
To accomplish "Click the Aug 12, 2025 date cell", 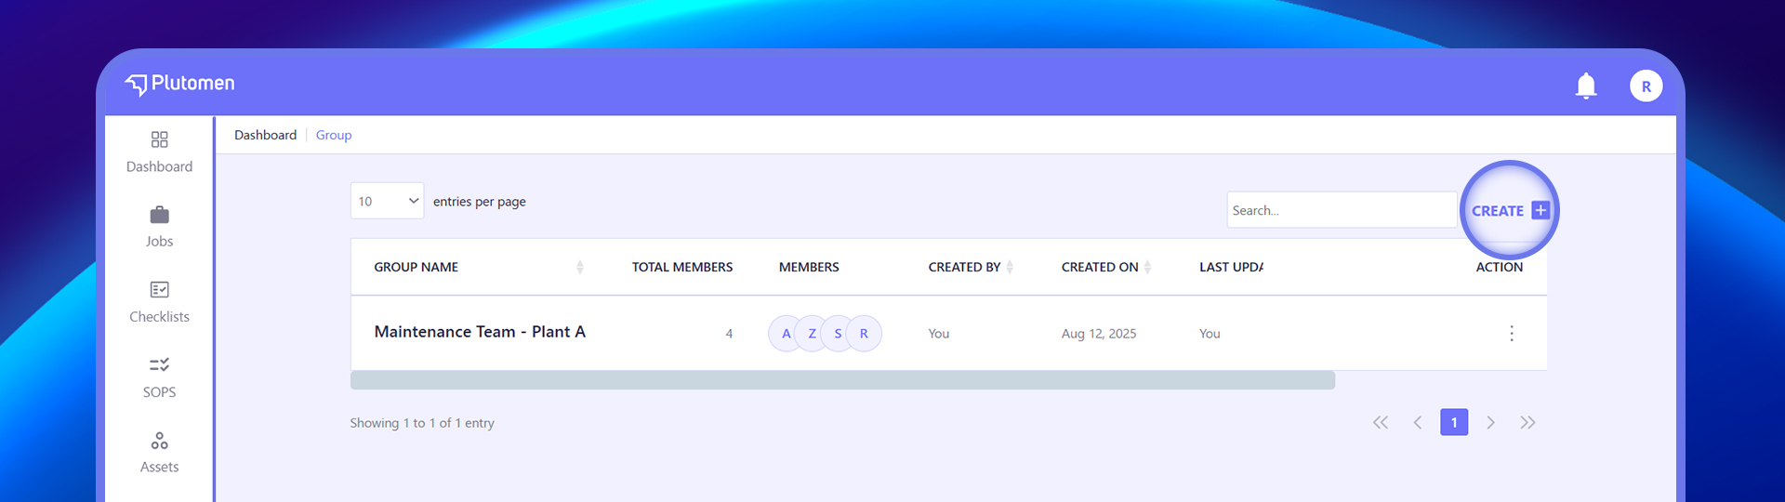I will tap(1099, 334).
